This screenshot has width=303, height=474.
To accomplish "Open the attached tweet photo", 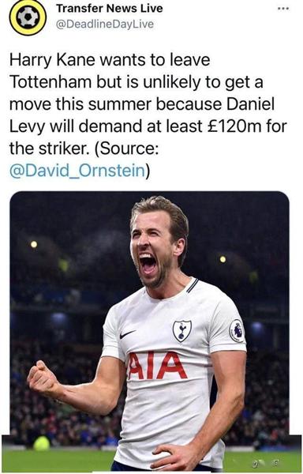I will tap(150, 331).
